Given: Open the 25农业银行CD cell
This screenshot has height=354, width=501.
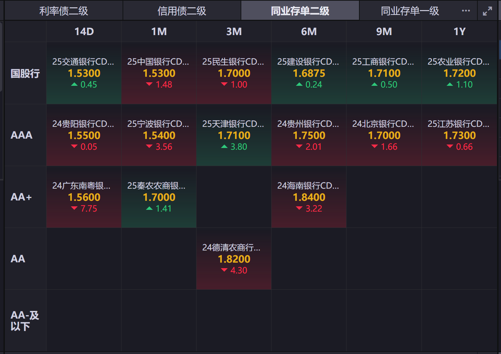Looking at the screenshot, I should tap(459, 73).
